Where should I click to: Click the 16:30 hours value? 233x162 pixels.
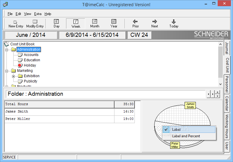point(124,112)
